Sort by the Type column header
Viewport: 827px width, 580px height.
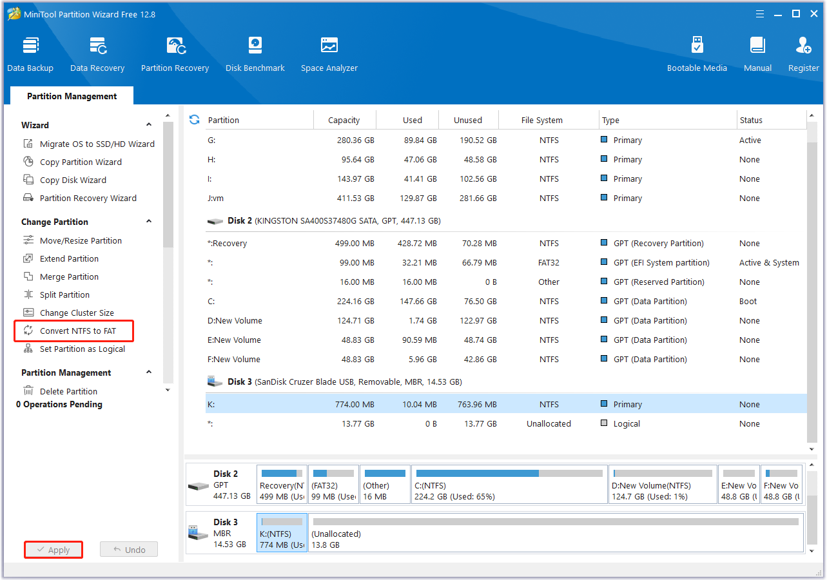click(668, 121)
